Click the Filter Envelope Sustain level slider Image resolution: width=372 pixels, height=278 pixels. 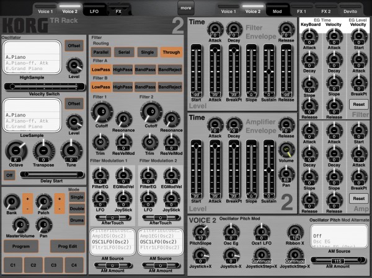pyautogui.click(x=268, y=71)
